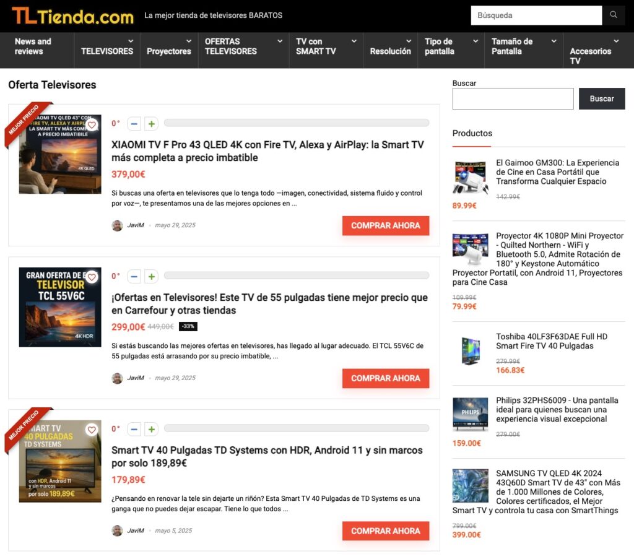Open ¡Ofertas en Televisores! 55 pulgadas title
Screen dimensions: 634x559
269,304
